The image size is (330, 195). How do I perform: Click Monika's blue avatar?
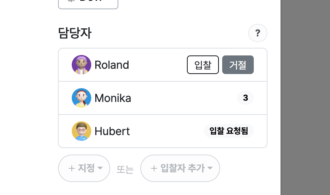(81, 98)
